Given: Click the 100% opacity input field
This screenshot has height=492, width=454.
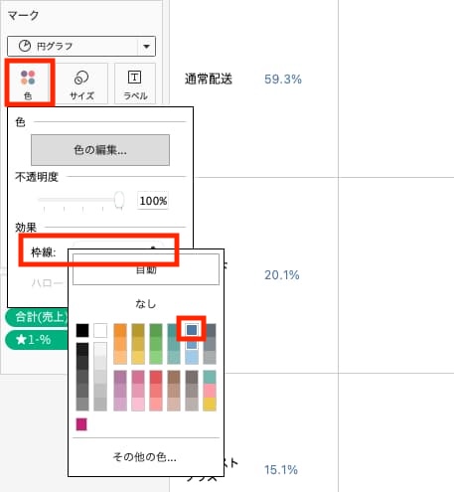Looking at the screenshot, I should coord(153,201).
